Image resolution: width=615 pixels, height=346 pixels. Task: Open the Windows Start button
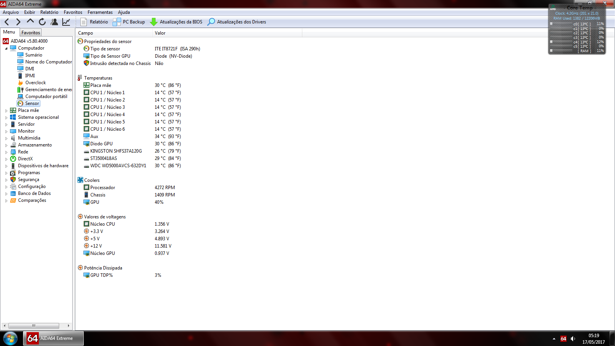tap(10, 338)
